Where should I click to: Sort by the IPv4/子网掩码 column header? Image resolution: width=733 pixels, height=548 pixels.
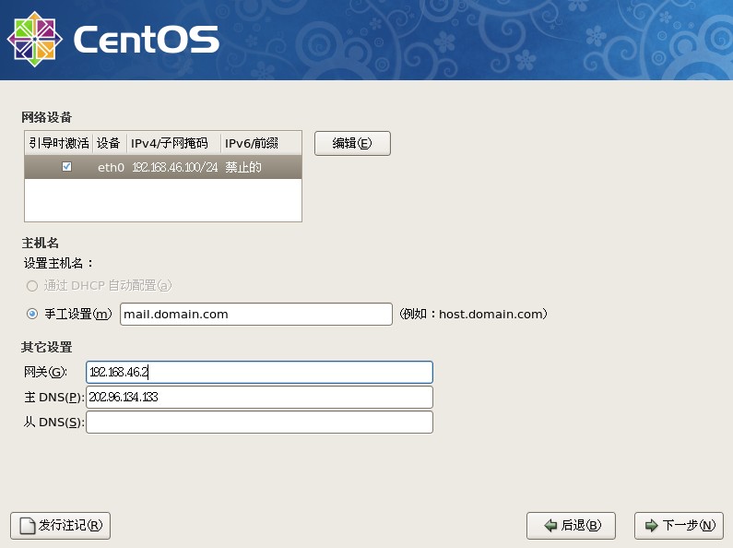tap(173, 143)
